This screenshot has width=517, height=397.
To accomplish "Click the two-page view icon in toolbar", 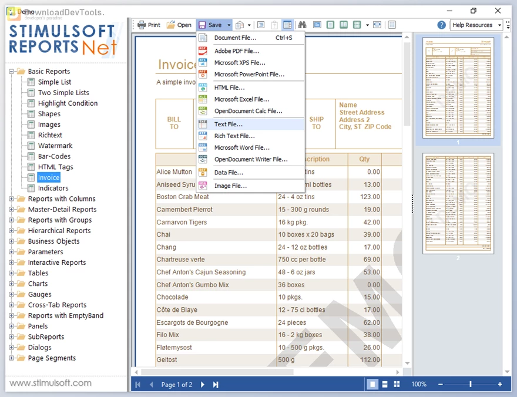I will (x=343, y=25).
